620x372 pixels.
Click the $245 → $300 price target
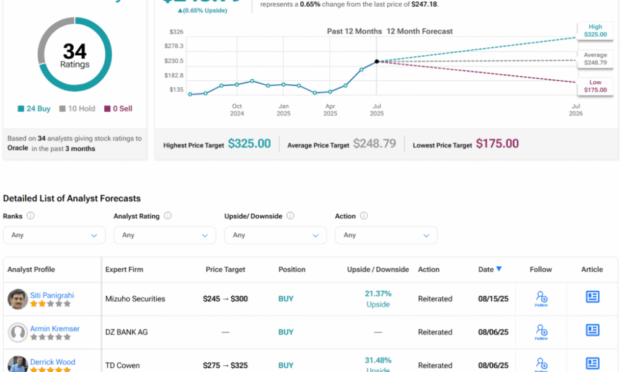coord(226,299)
